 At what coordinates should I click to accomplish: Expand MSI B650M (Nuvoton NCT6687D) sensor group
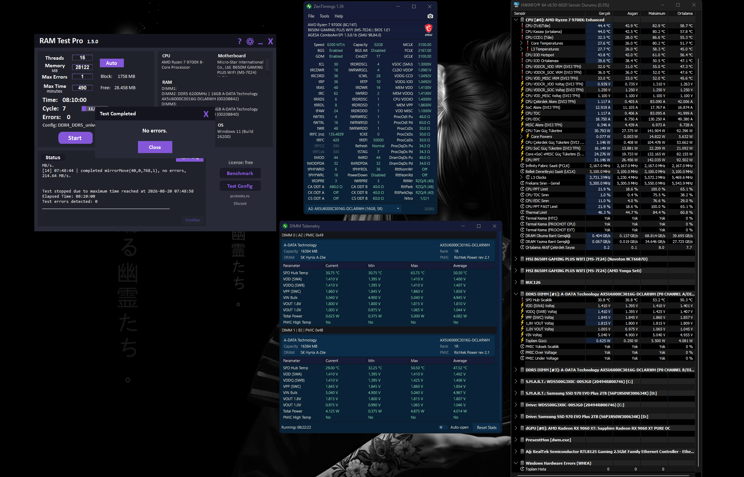[515, 259]
